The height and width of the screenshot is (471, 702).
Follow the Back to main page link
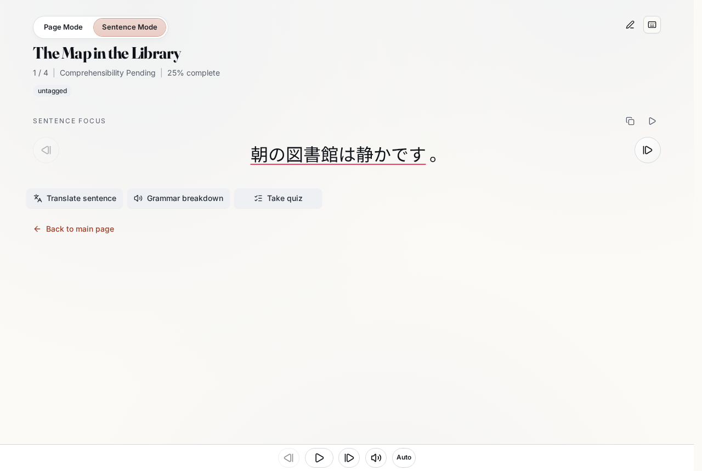coord(73,229)
